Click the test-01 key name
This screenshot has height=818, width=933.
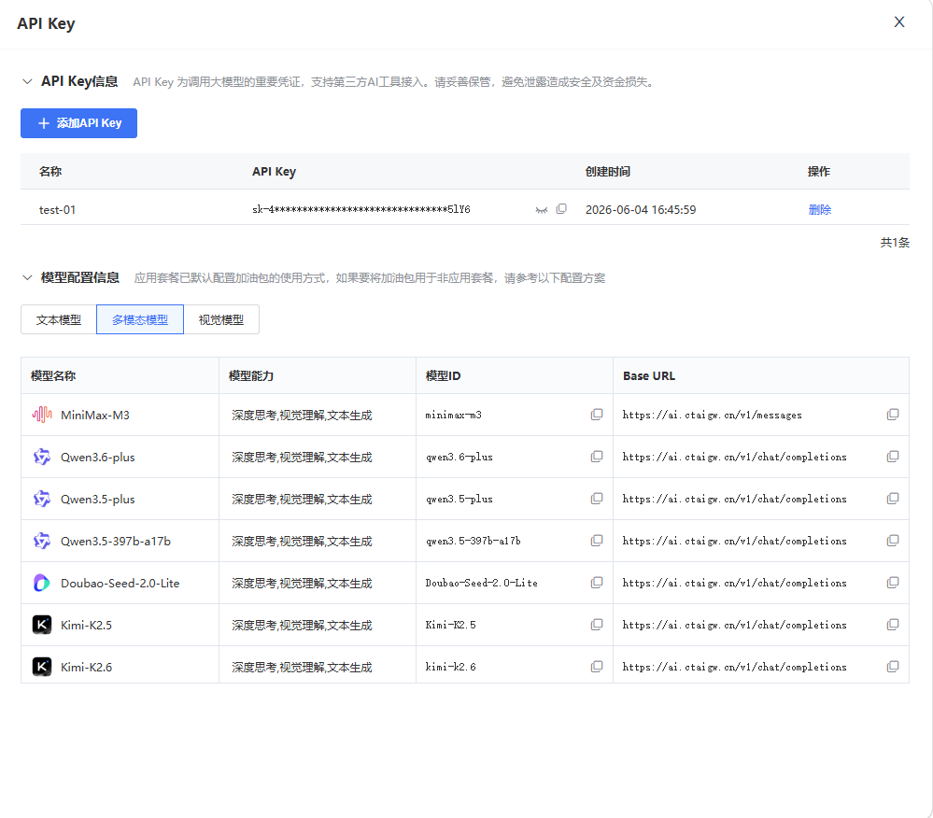click(57, 210)
